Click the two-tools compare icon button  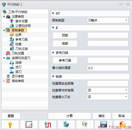tap(85, 125)
